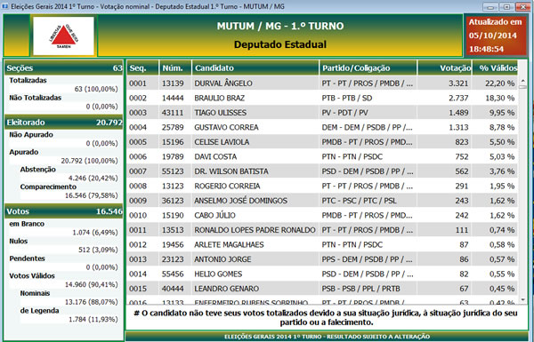534x342 pixels.
Task: Select the GUSTAVO CORREA row
Action: pyautogui.click(x=322, y=127)
